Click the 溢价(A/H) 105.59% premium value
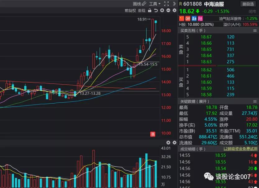Viewport: 259px width, 188px height. (x=250, y=25)
